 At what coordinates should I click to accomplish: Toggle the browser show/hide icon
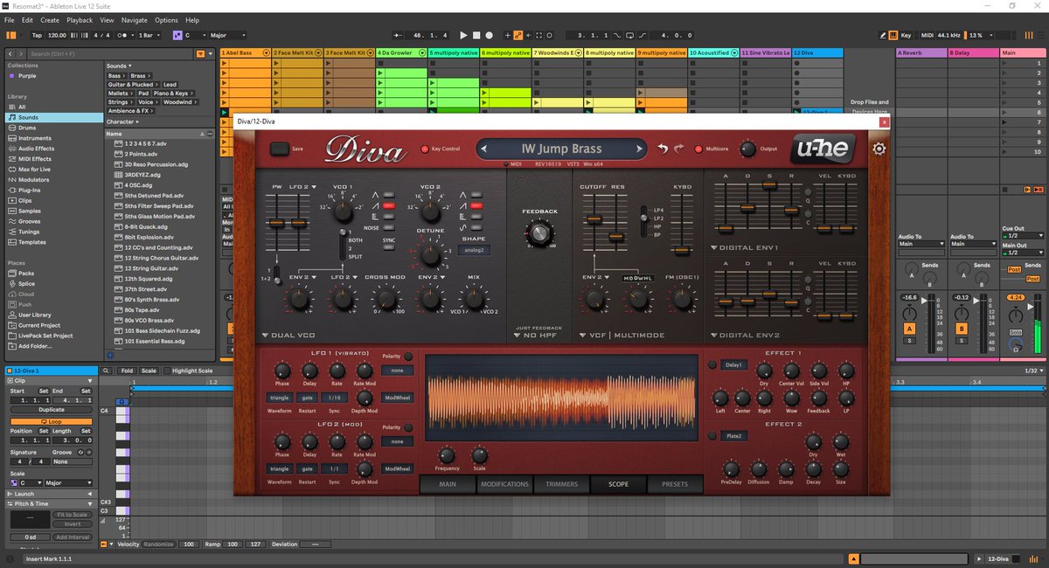coord(10,35)
